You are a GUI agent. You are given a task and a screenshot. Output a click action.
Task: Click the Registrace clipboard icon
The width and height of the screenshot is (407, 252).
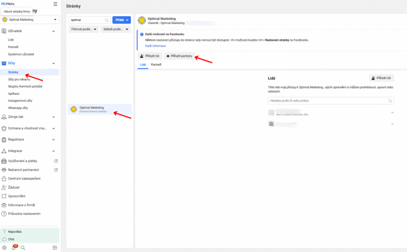4,140
